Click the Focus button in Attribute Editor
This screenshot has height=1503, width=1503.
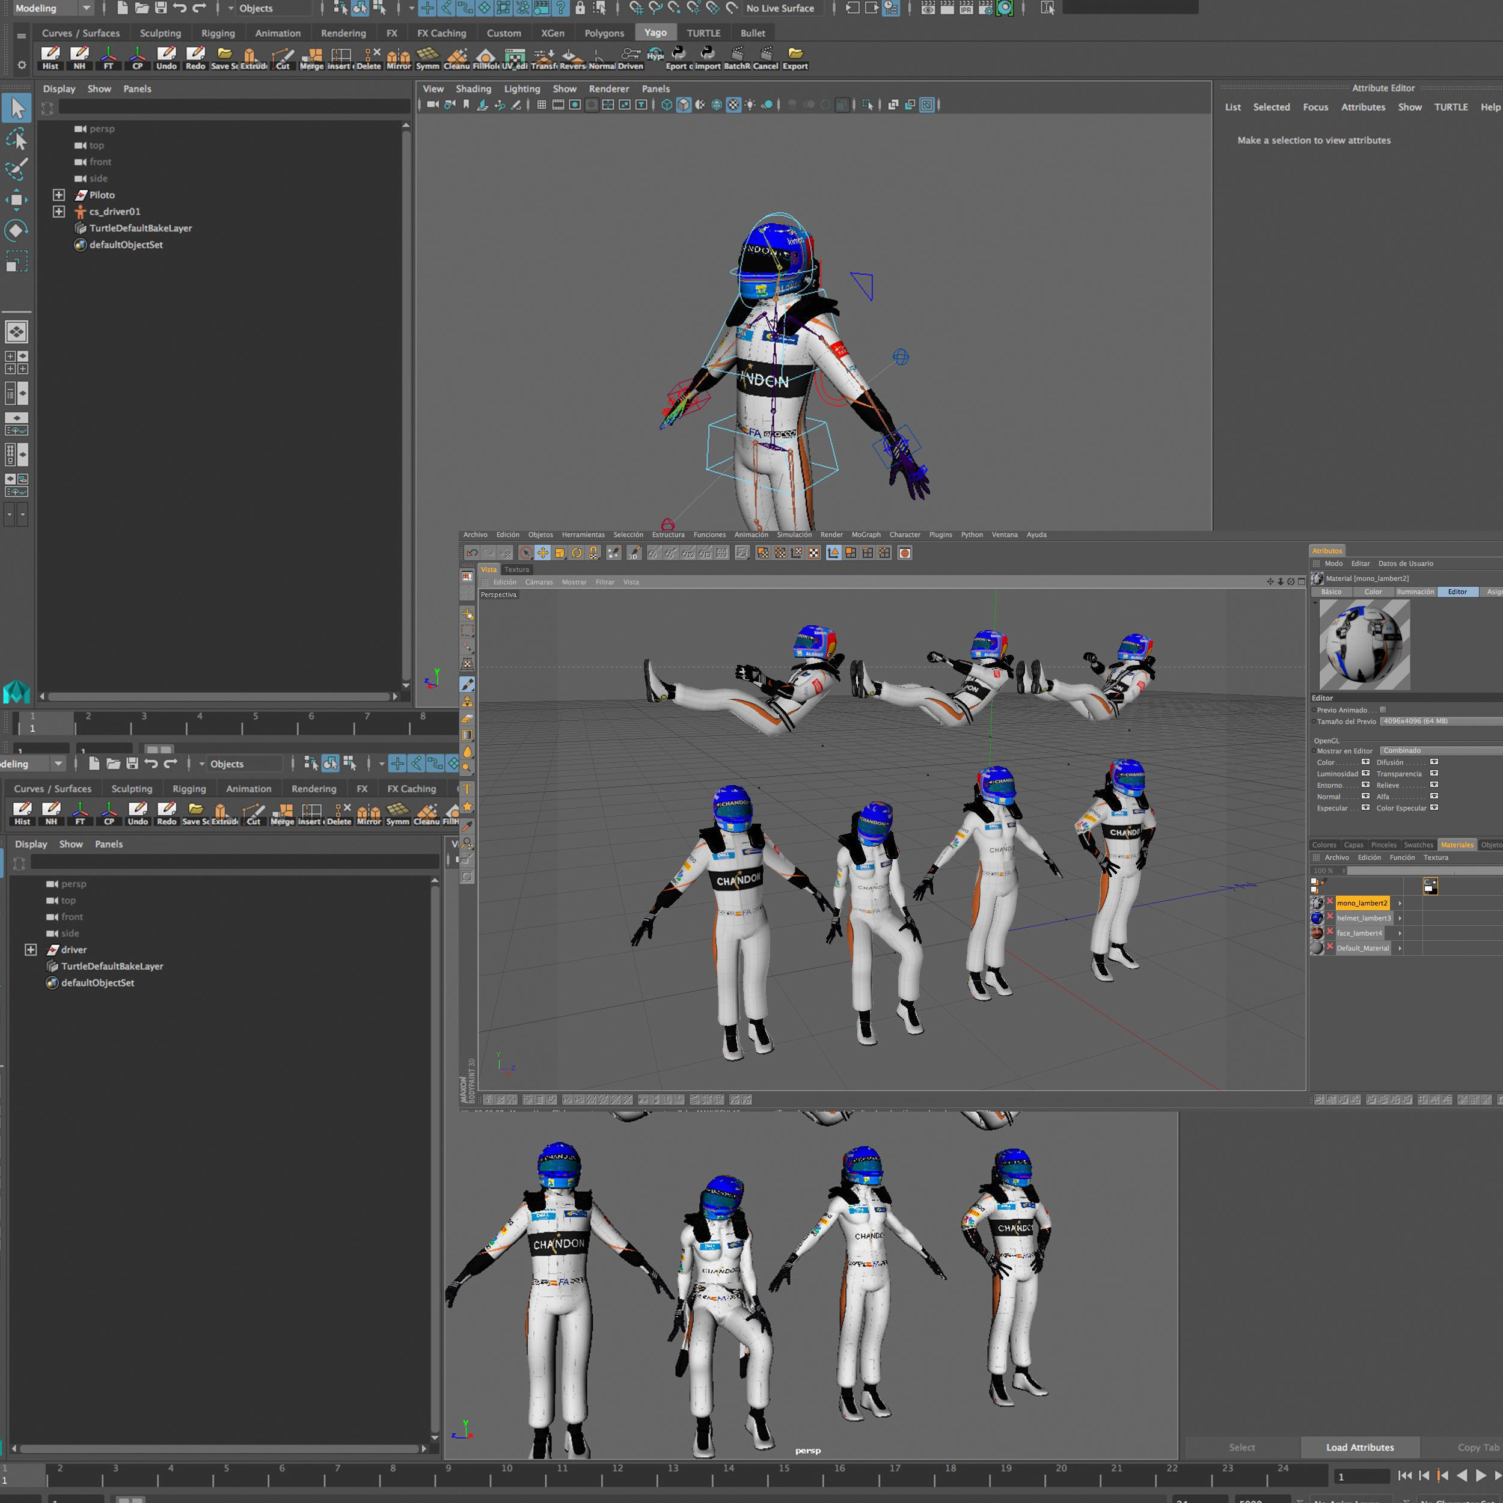tap(1315, 108)
